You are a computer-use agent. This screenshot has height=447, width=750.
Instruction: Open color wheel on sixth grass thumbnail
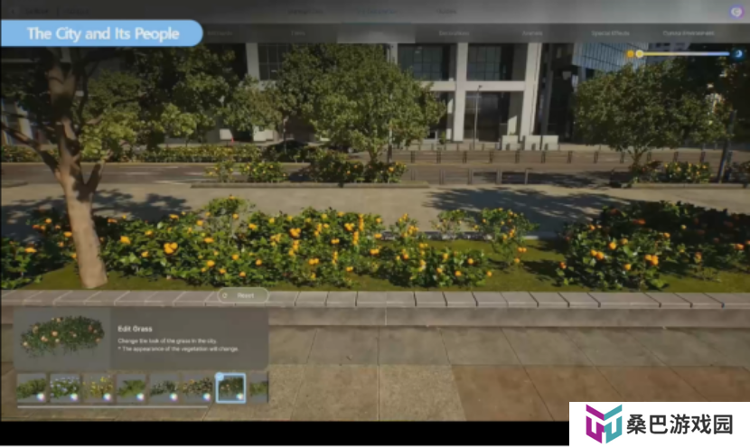[207, 396]
